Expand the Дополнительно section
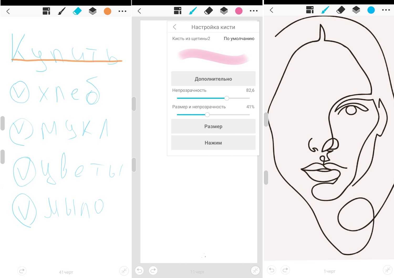 point(213,79)
